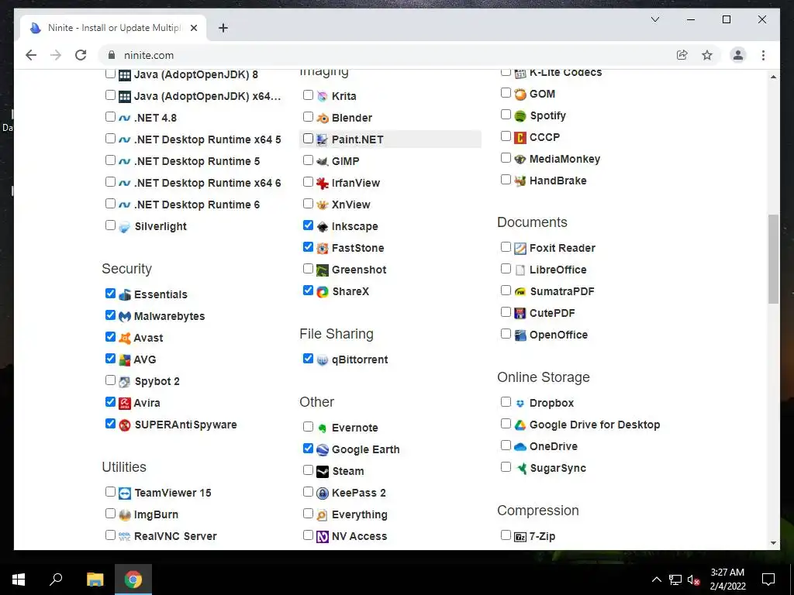Screen dimensions: 794x595
Task: Click the KeePass 2 lock icon
Action: point(323,494)
